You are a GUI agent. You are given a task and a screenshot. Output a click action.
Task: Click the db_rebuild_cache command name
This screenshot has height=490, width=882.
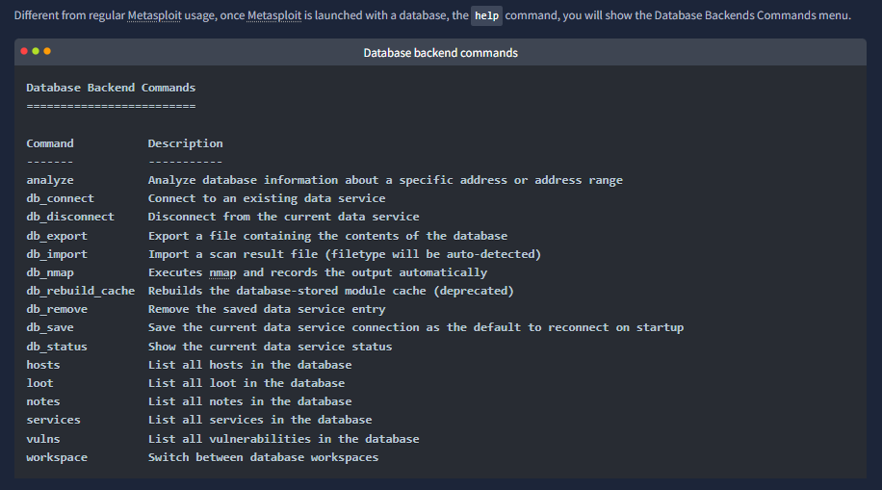coord(81,291)
